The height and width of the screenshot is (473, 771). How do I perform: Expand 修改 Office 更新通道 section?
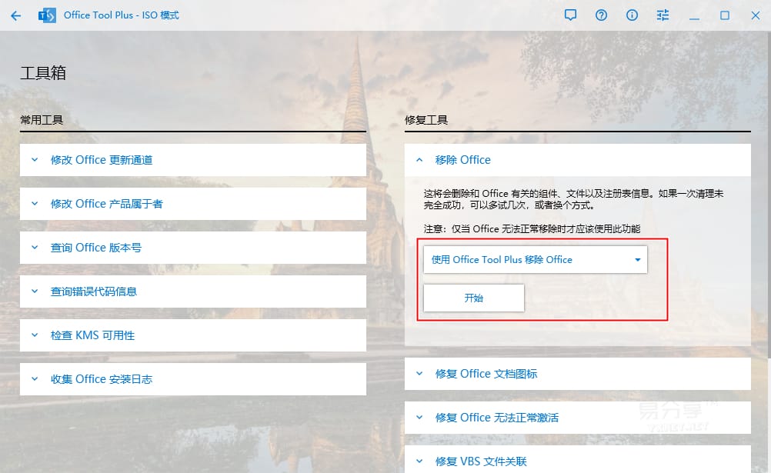[192, 160]
